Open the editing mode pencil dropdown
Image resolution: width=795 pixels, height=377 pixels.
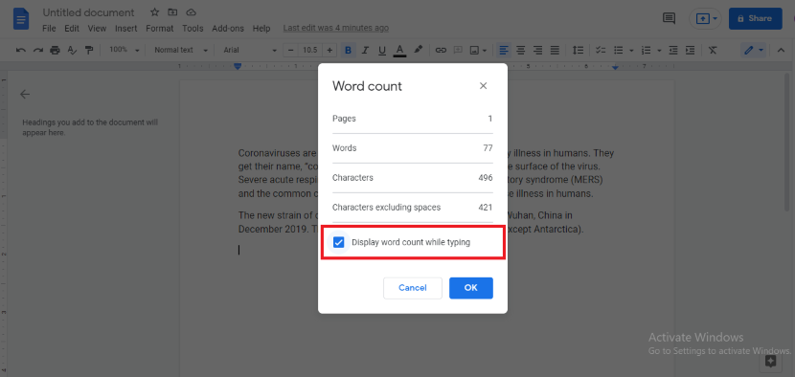tap(753, 50)
